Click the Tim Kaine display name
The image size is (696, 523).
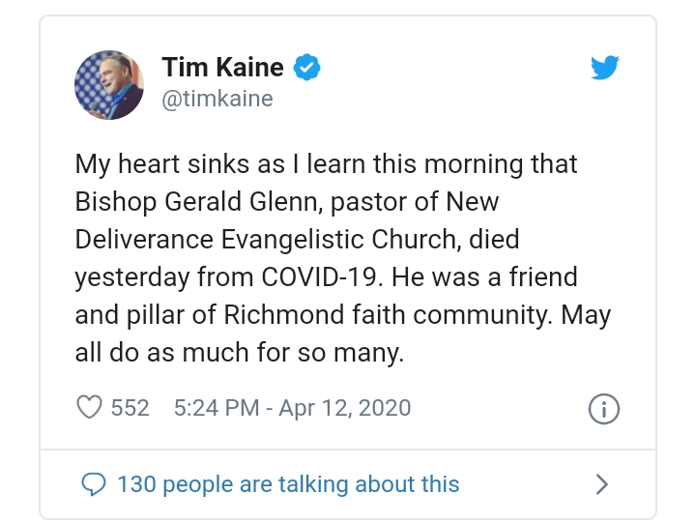pyautogui.click(x=222, y=68)
